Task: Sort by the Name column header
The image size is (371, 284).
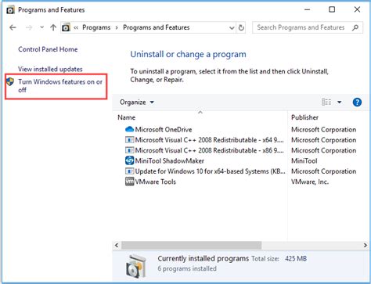Action: [127, 117]
